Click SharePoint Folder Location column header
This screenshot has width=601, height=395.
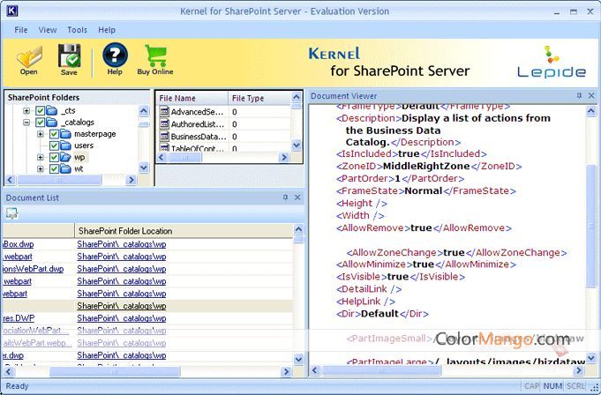pyautogui.click(x=184, y=231)
